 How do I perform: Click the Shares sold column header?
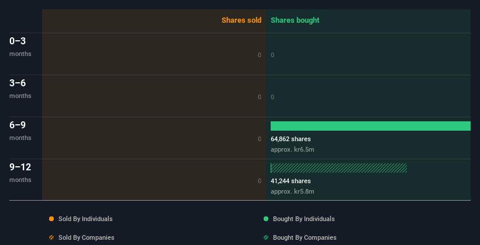[x=241, y=20]
